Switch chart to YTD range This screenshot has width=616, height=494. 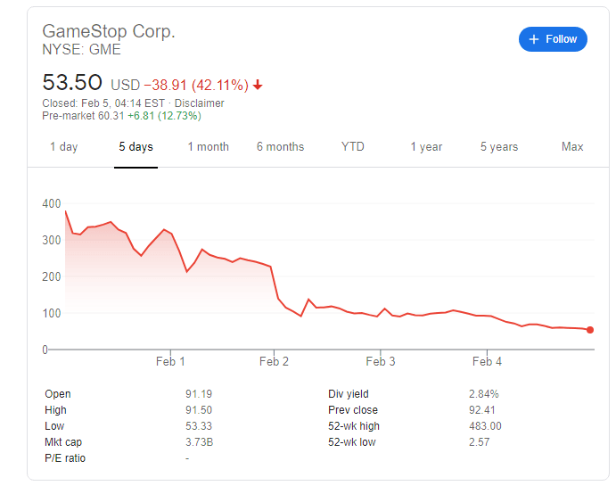click(353, 147)
